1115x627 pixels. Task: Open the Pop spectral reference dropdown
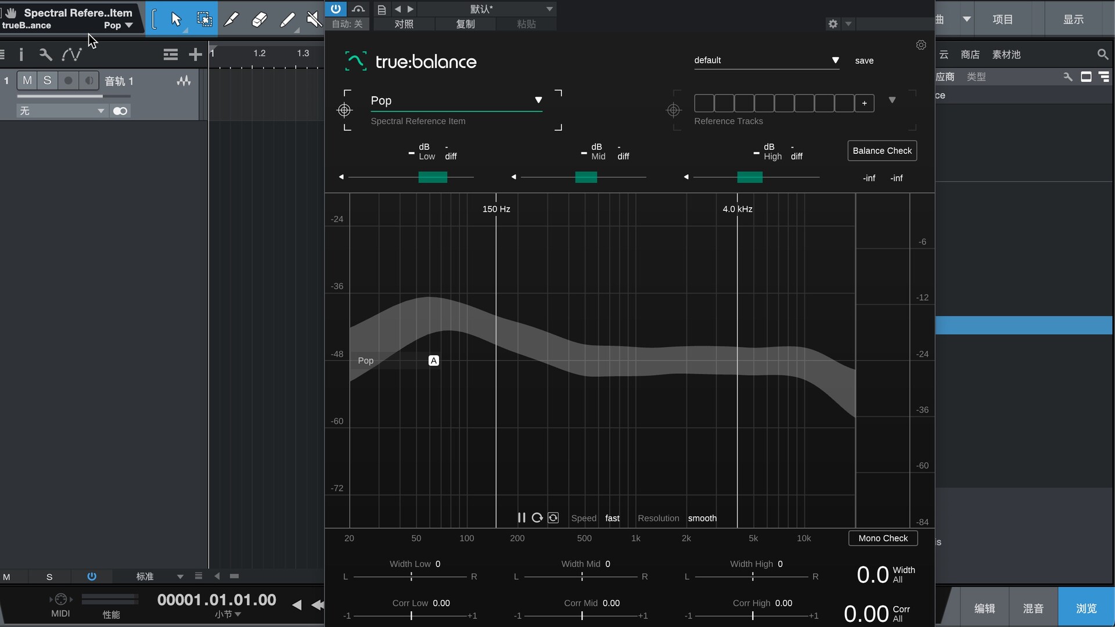(x=456, y=101)
